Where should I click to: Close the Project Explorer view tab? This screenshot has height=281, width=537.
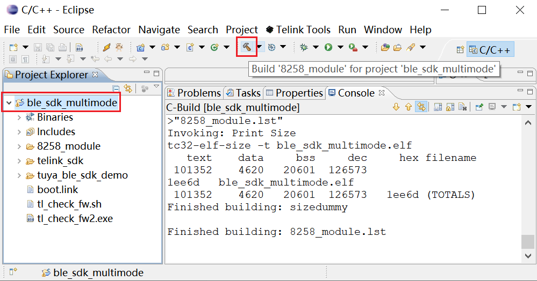point(95,74)
